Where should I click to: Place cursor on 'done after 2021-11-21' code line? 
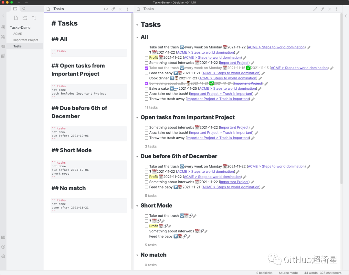pyautogui.click(x=70, y=208)
